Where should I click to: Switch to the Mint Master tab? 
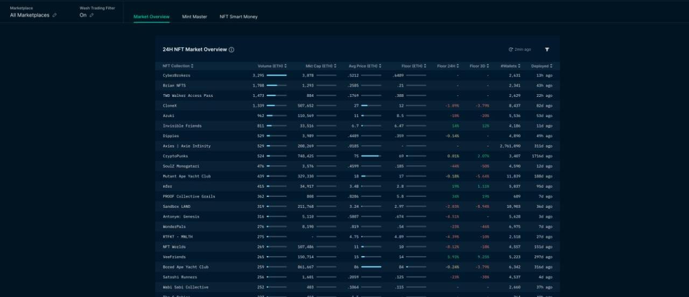click(194, 17)
